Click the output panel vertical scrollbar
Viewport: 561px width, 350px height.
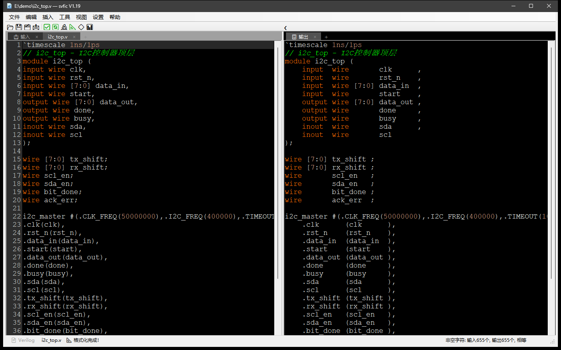tap(552, 163)
